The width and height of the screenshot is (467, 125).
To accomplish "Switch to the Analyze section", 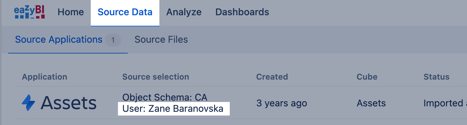I will coord(184,12).
